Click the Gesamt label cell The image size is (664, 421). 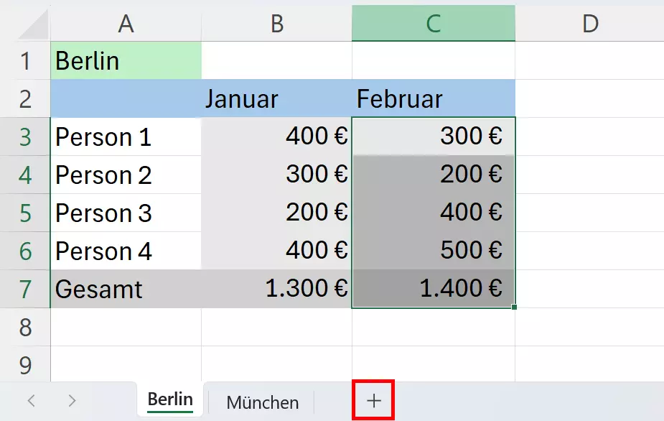126,289
